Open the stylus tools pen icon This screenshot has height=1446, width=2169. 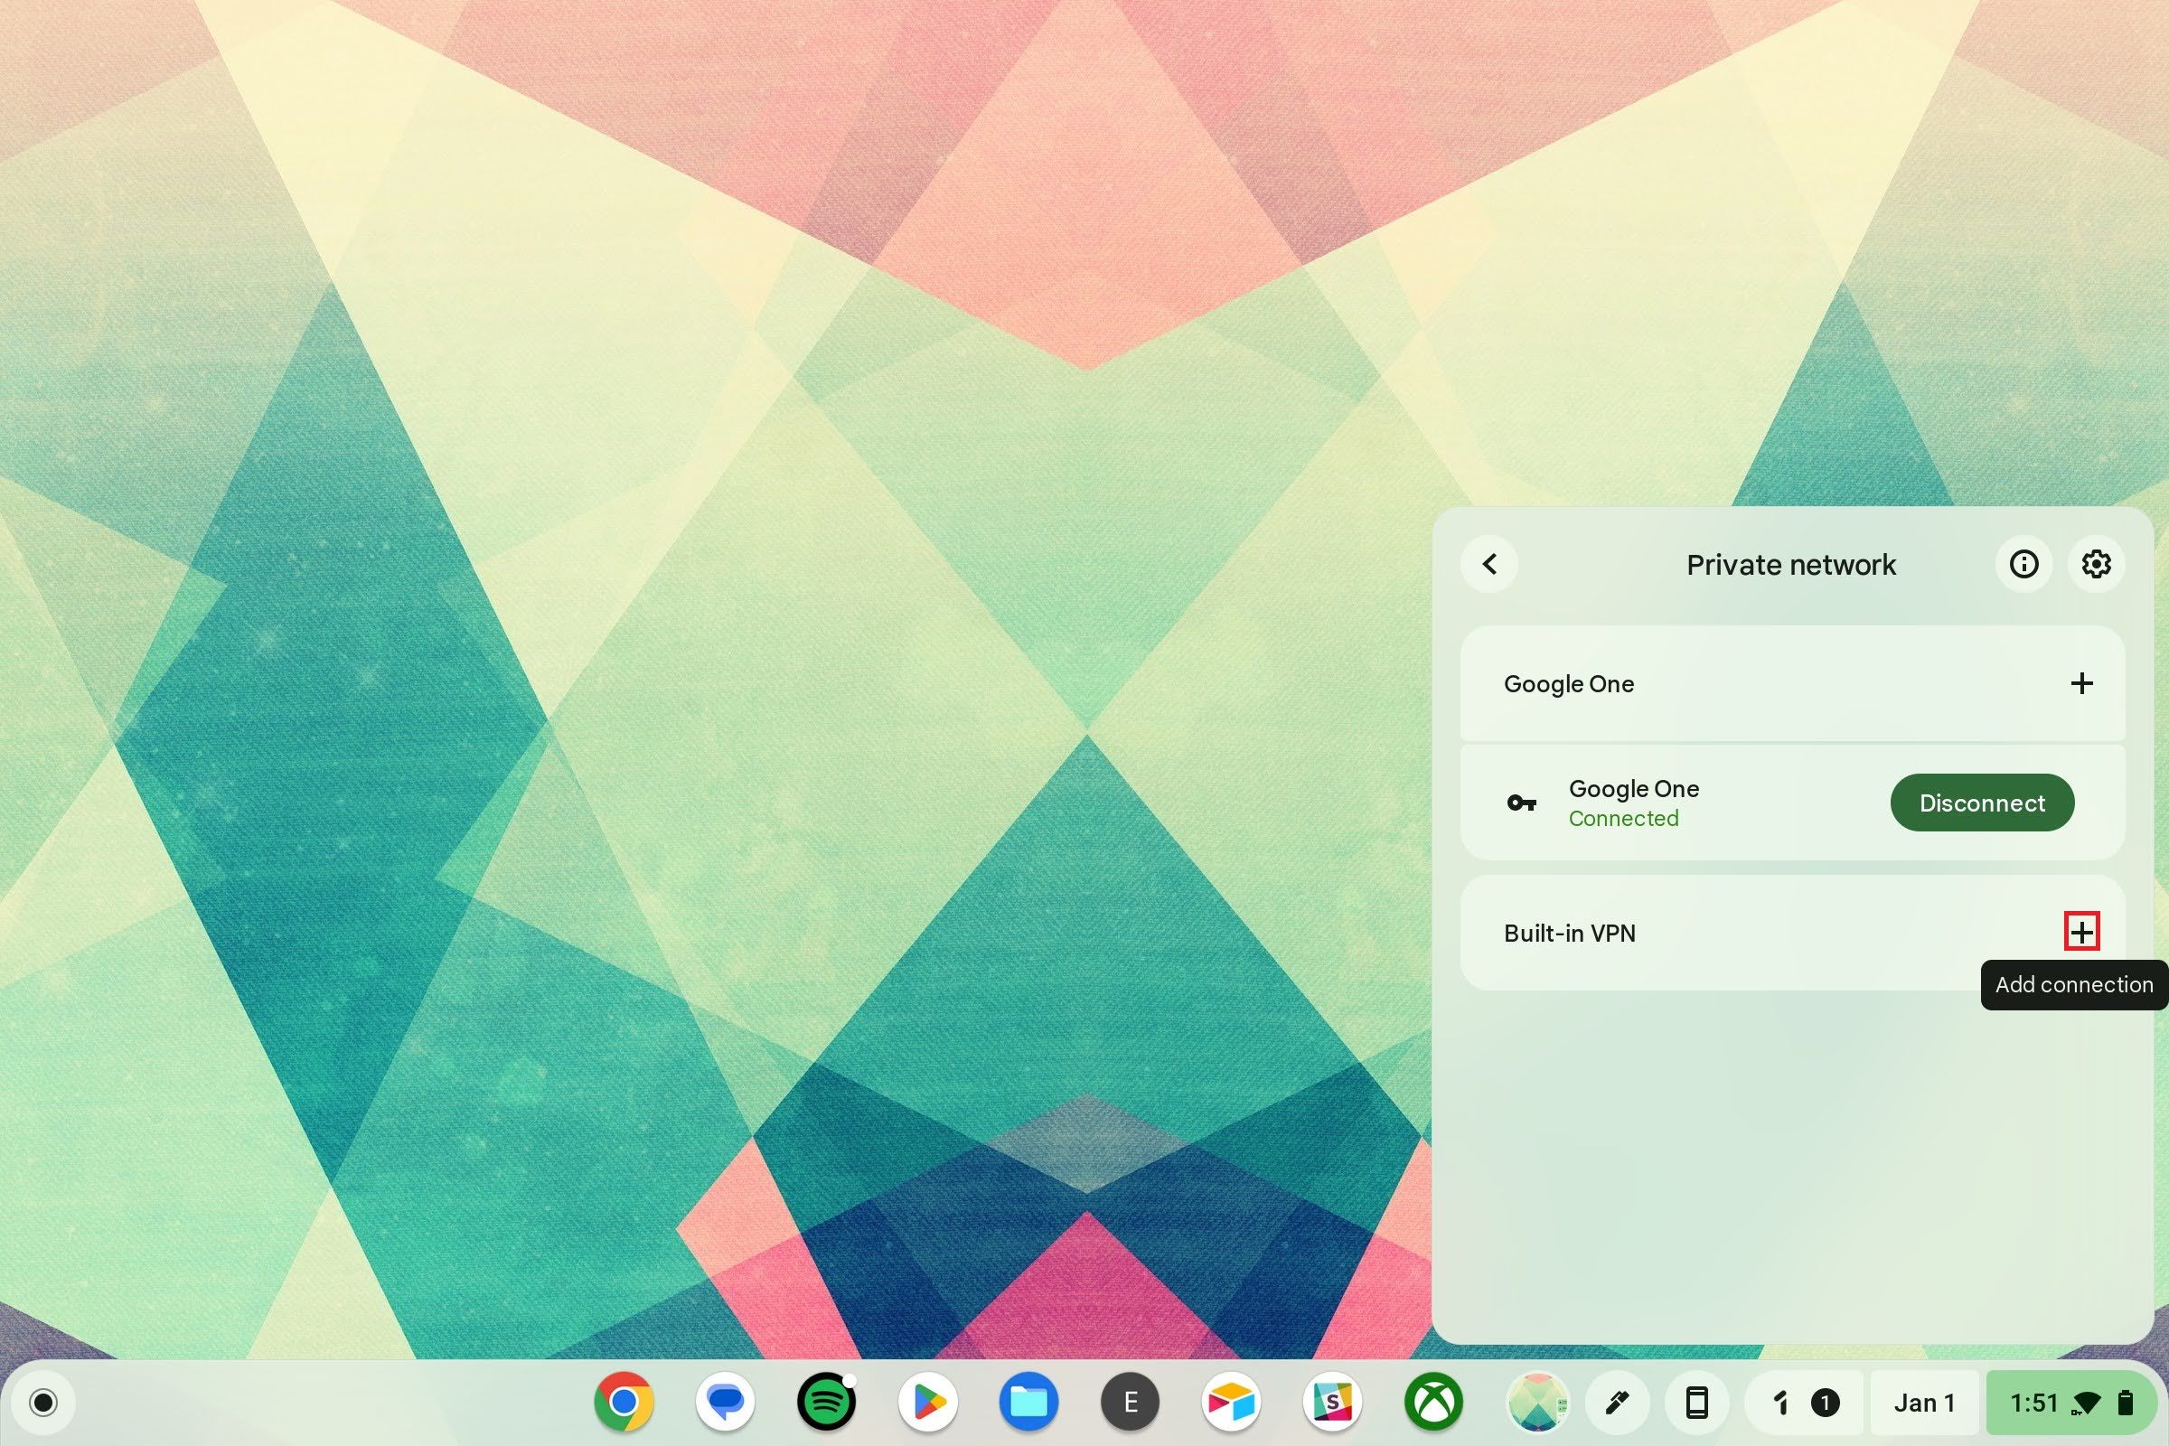(x=1616, y=1403)
